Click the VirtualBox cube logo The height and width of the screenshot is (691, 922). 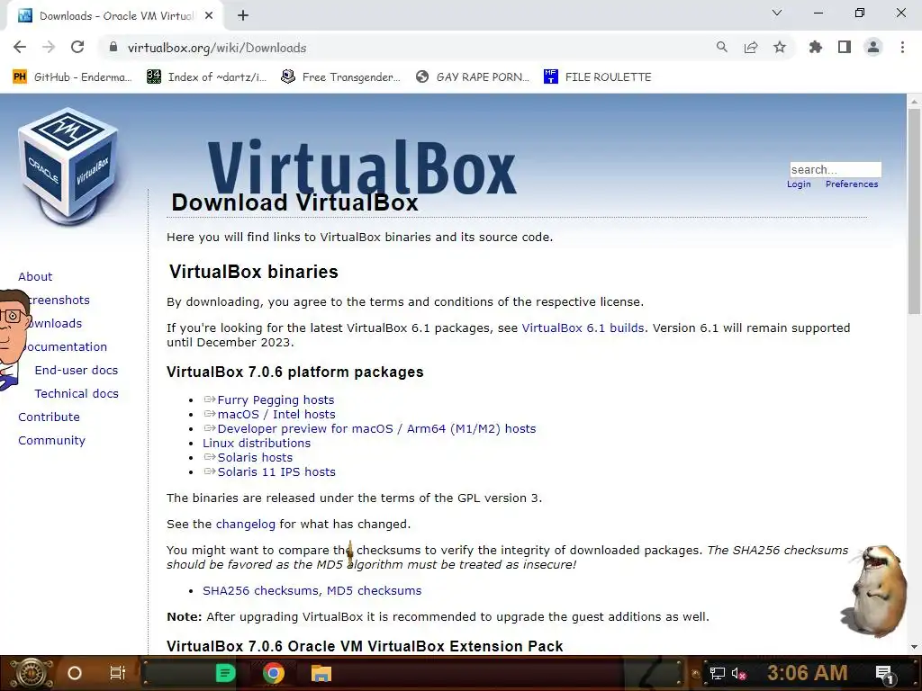click(x=68, y=166)
